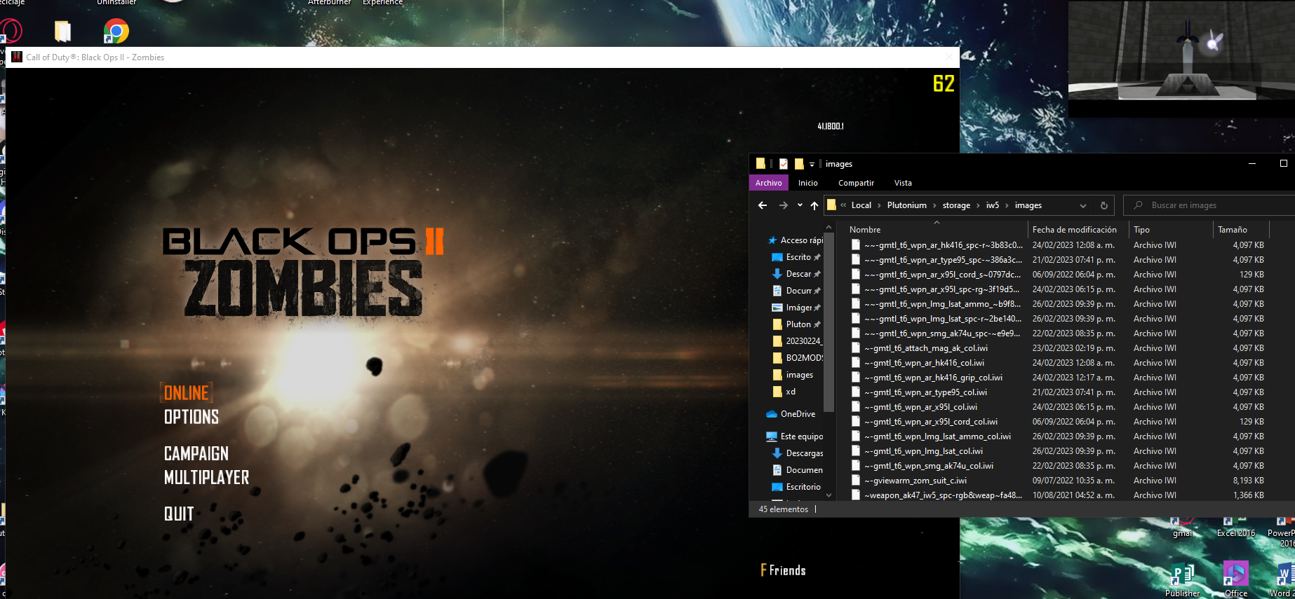Select the pinned Descargas quick access item

797,274
